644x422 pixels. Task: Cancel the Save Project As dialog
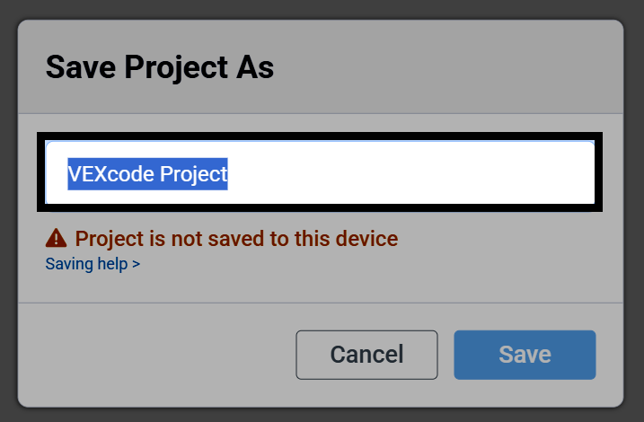(x=366, y=355)
